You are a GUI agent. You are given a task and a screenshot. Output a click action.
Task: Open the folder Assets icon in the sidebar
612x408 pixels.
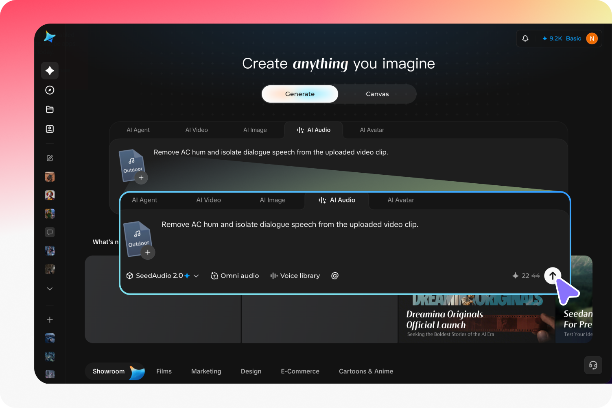click(50, 109)
